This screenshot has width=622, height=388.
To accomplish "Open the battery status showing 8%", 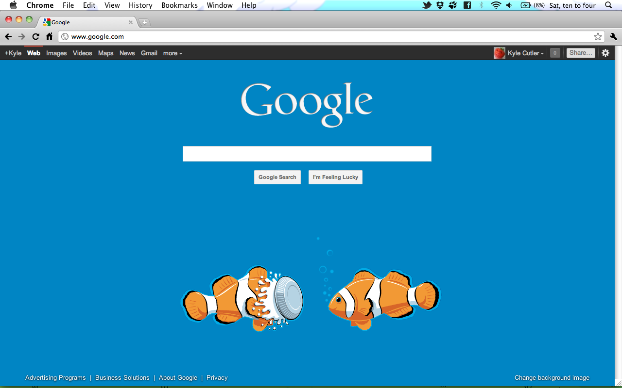I will [x=533, y=5].
